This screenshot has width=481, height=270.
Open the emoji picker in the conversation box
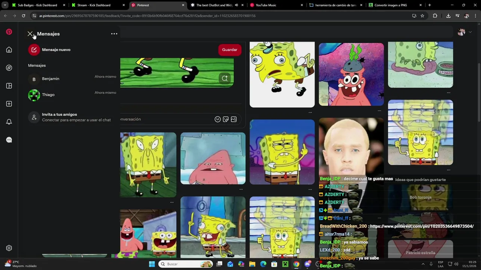pos(218,119)
